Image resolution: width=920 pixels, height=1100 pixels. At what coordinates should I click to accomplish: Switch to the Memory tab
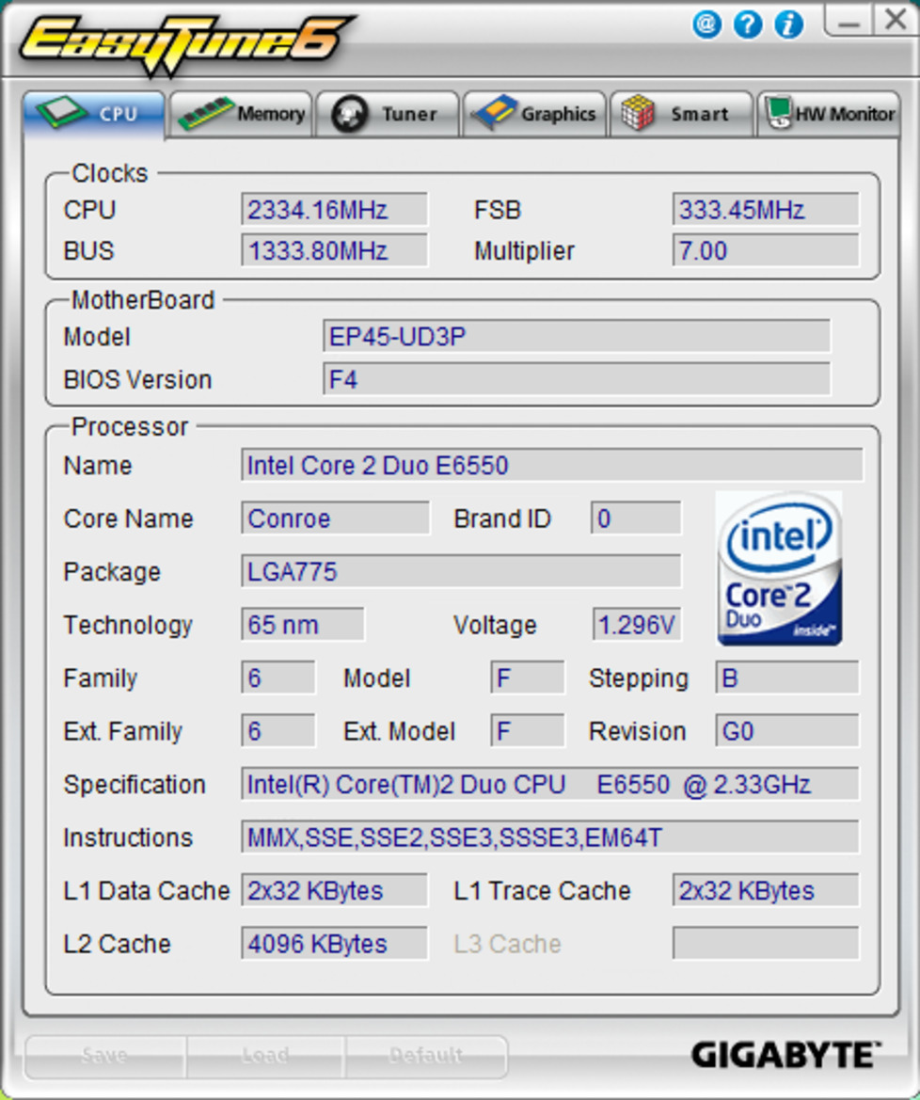pos(241,114)
